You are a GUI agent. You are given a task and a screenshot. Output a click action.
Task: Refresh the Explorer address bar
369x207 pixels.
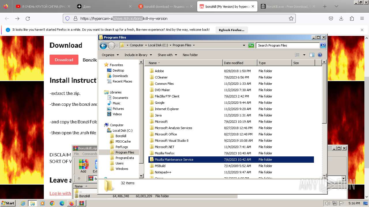(251, 45)
